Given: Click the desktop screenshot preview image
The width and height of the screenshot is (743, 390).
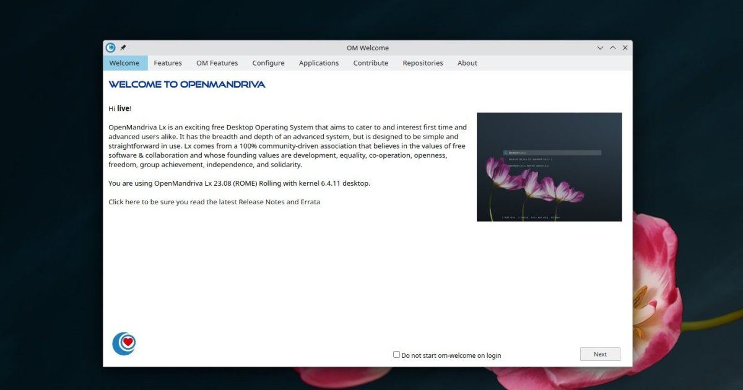Looking at the screenshot, I should (x=549, y=167).
